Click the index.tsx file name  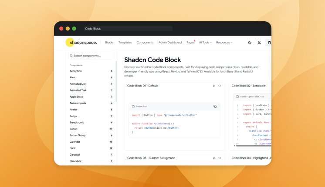tap(141, 106)
